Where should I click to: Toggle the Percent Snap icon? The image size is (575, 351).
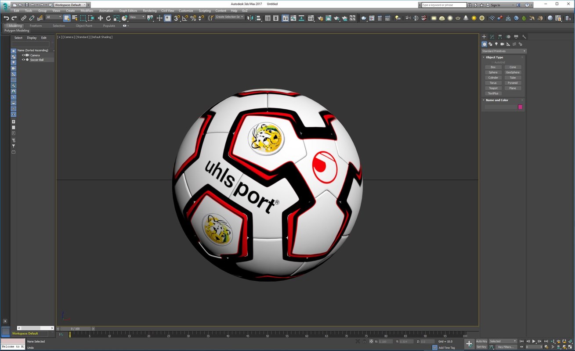193,18
